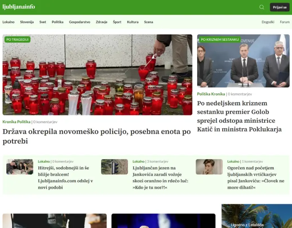The height and width of the screenshot is (228, 292).
Task: Navigate to the Gospodarstvo section
Action: (80, 22)
